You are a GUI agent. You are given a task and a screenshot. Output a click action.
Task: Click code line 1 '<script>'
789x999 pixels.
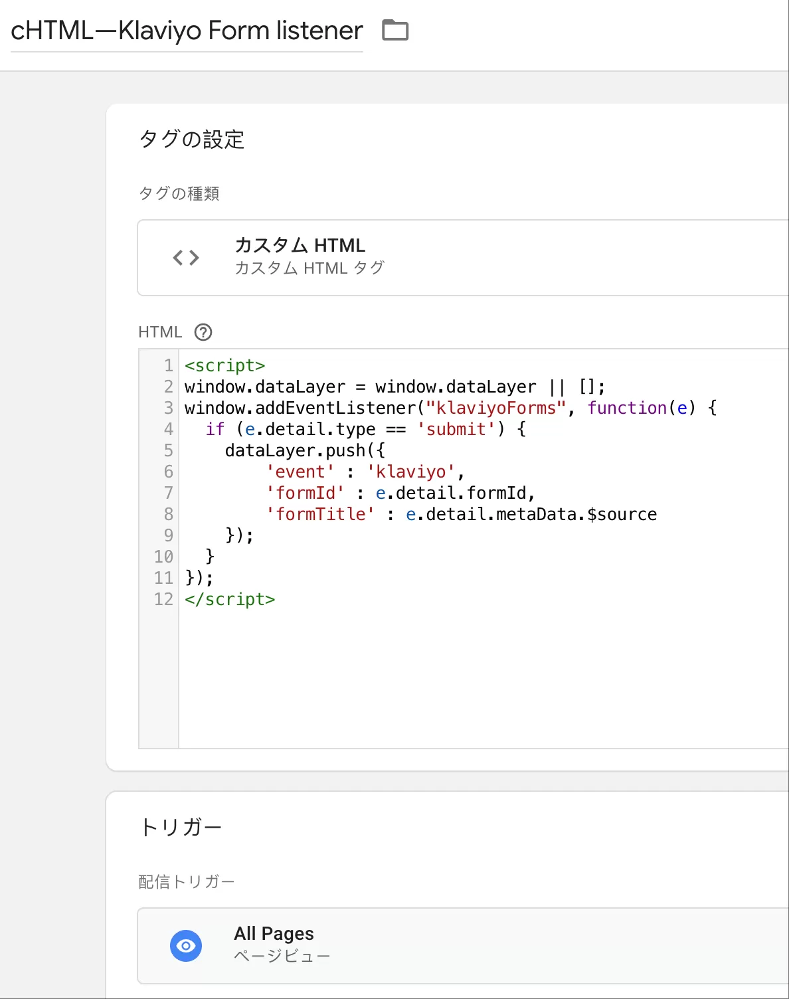[225, 365]
